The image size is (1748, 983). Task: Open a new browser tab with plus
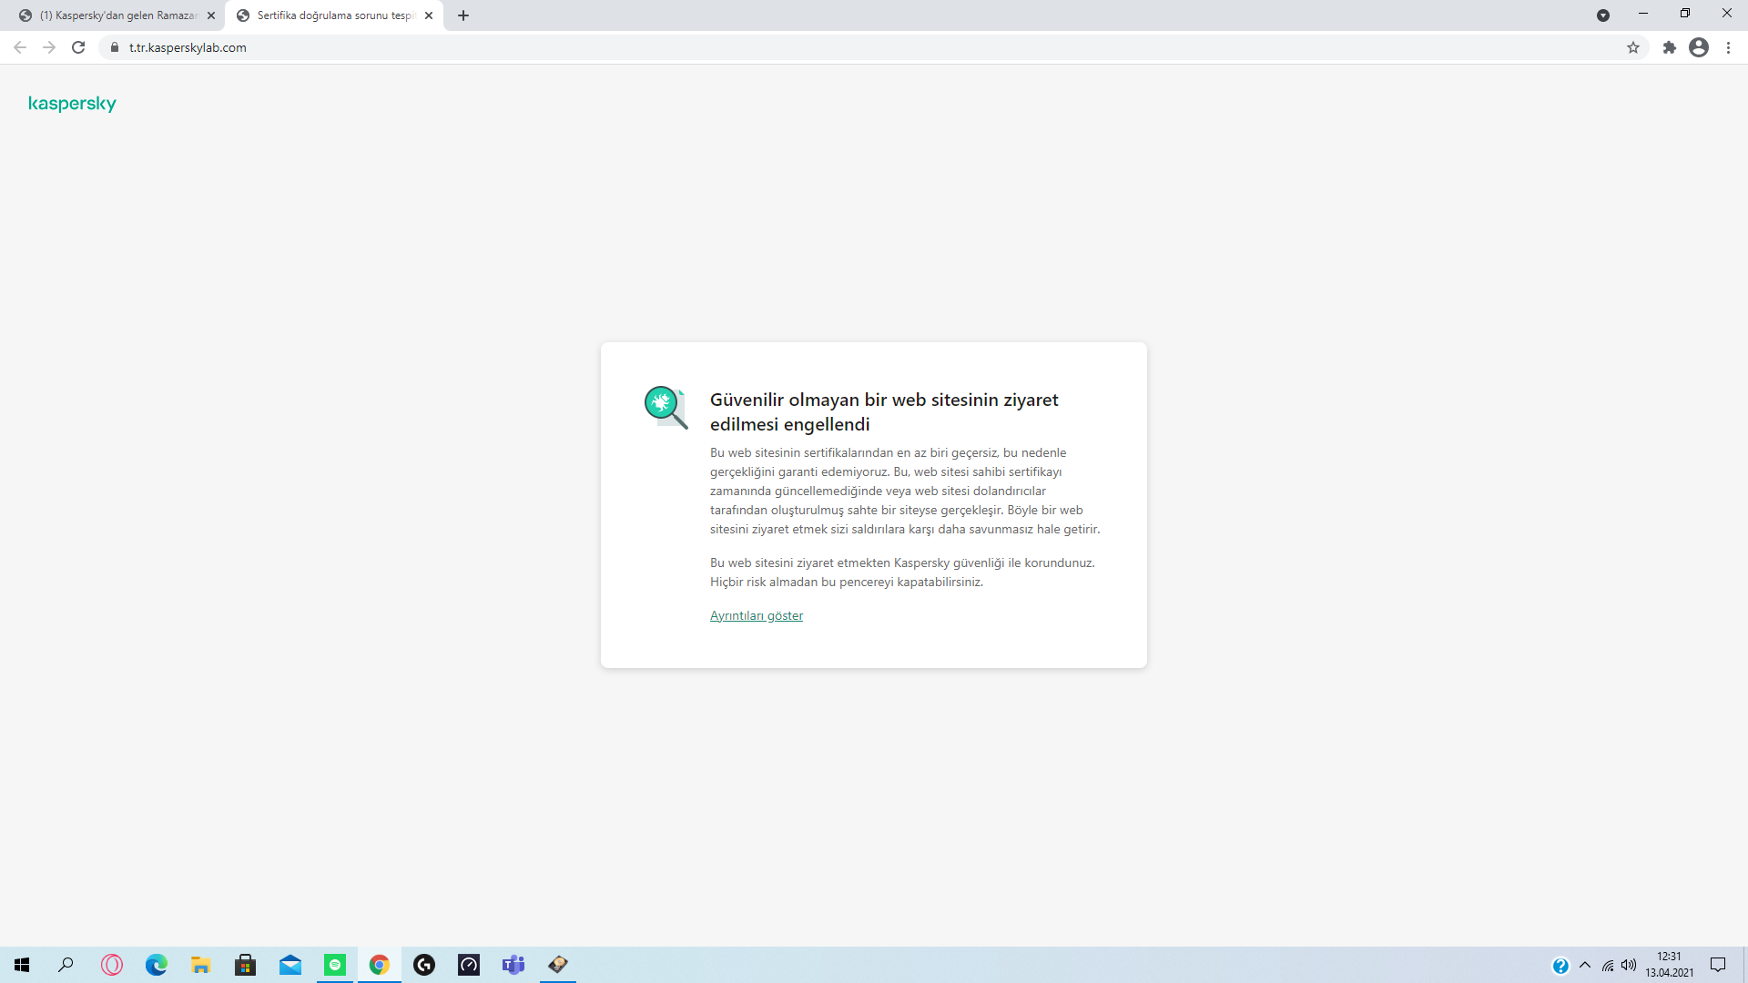click(463, 15)
